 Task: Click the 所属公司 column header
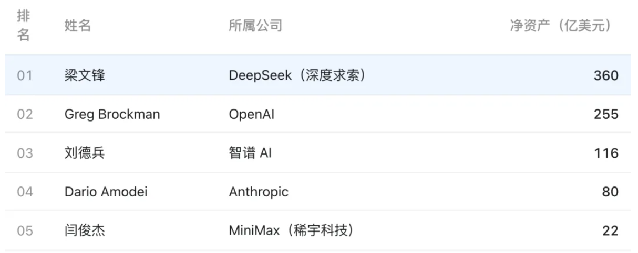[x=256, y=26]
